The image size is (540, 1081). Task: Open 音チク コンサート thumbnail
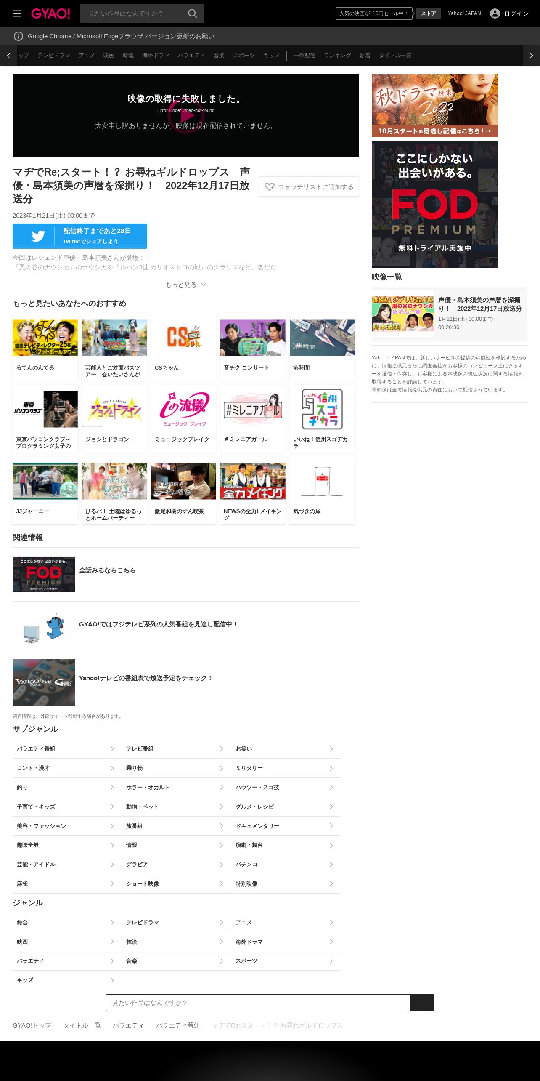253,338
